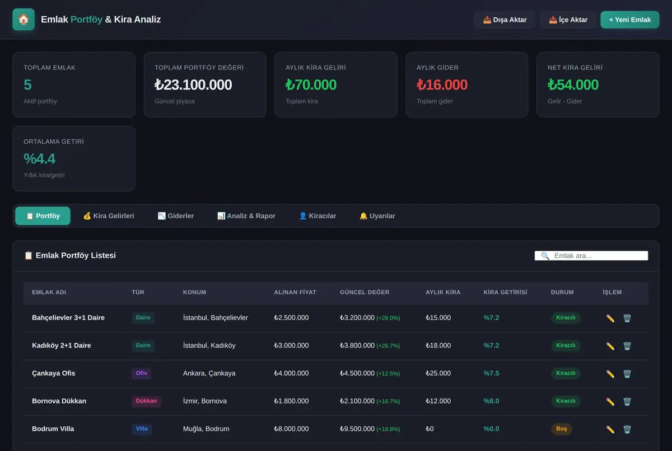Delete Kadıköy 2+1 Daire using trash icon

tap(627, 346)
